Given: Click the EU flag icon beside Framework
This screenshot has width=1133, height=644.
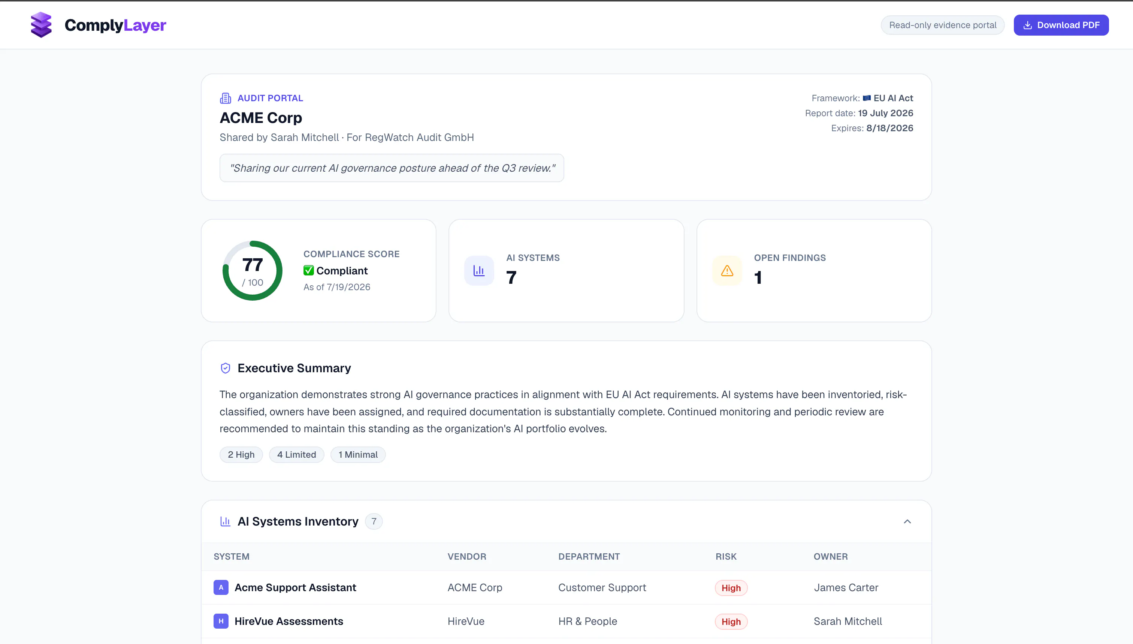Looking at the screenshot, I should (x=867, y=98).
